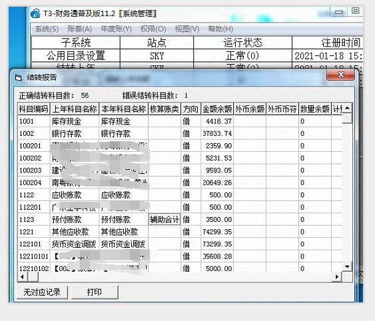Click the 科目编码 column header
The height and width of the screenshot is (321, 375).
pos(34,109)
